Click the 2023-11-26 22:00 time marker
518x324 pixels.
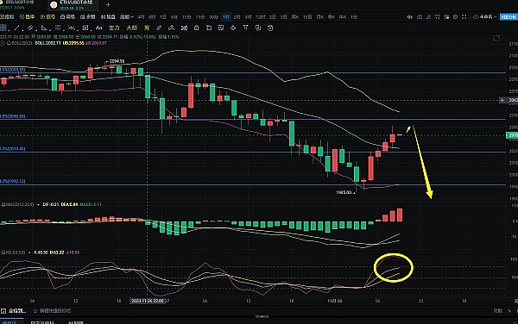pyautogui.click(x=148, y=301)
